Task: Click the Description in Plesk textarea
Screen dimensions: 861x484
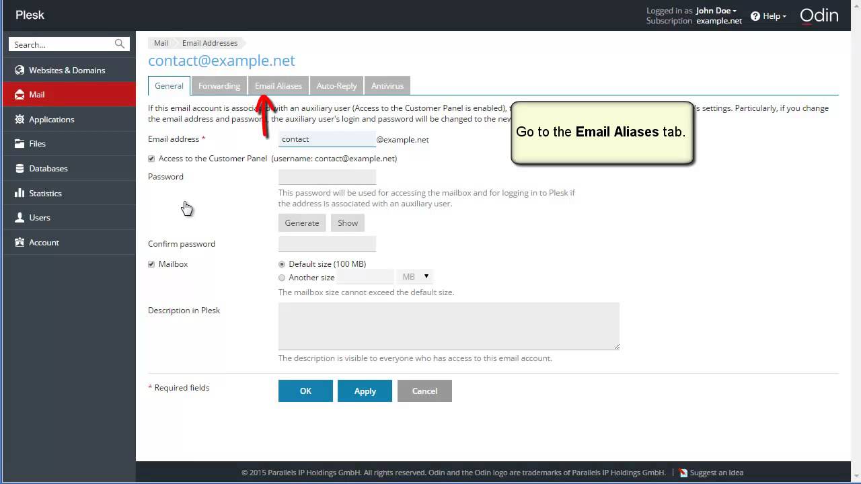Action: pyautogui.click(x=449, y=326)
